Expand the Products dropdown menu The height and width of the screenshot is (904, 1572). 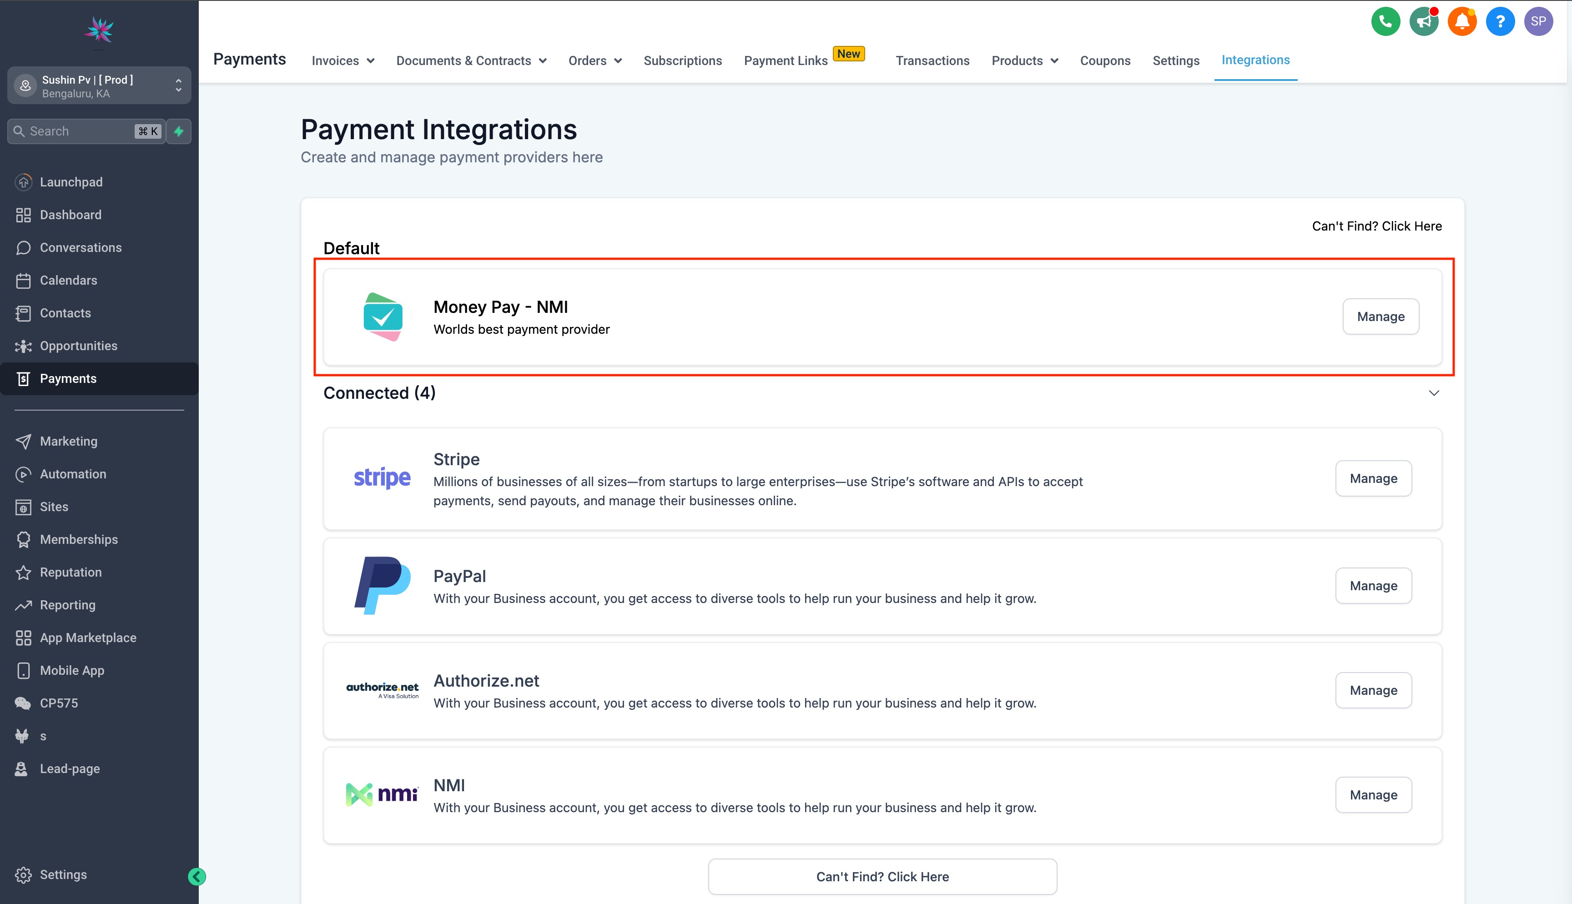1025,61
